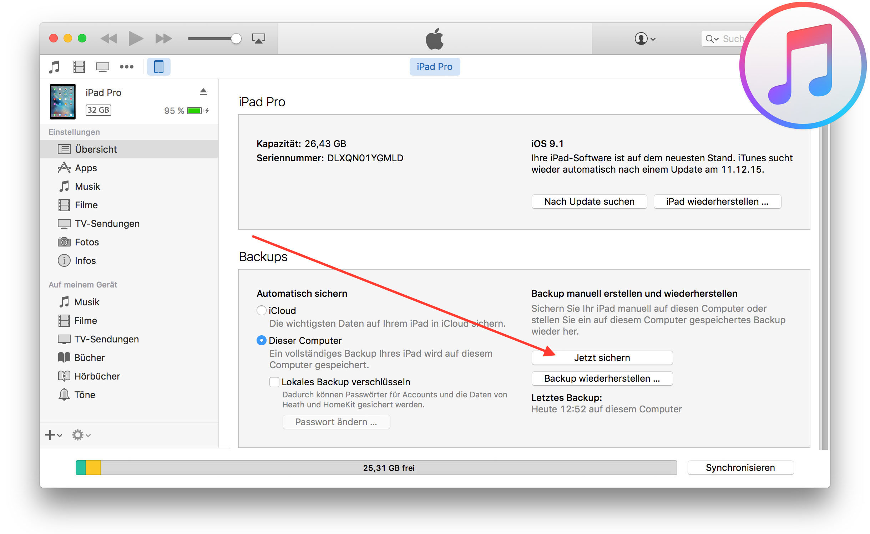The height and width of the screenshot is (534, 870).
Task: Click the Seriennummer value text
Action: [365, 158]
